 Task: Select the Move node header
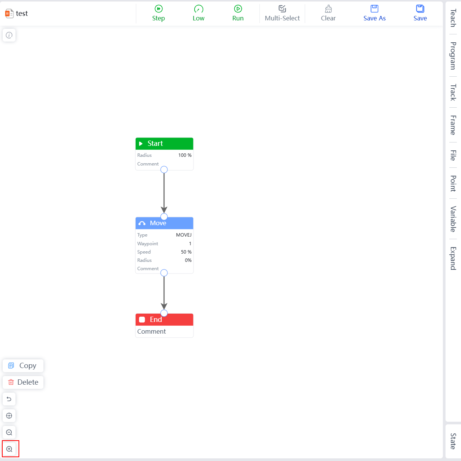pyautogui.click(x=164, y=223)
